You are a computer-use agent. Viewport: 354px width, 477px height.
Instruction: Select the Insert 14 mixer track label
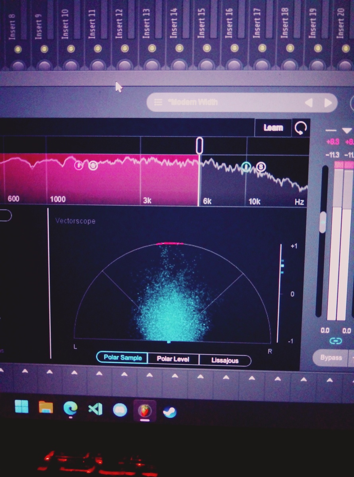tap(173, 23)
